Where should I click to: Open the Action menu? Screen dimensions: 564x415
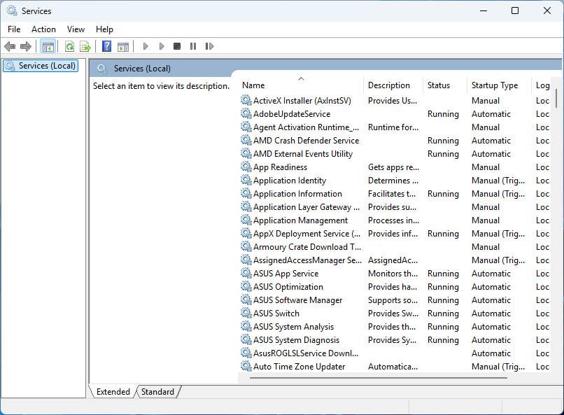(43, 29)
